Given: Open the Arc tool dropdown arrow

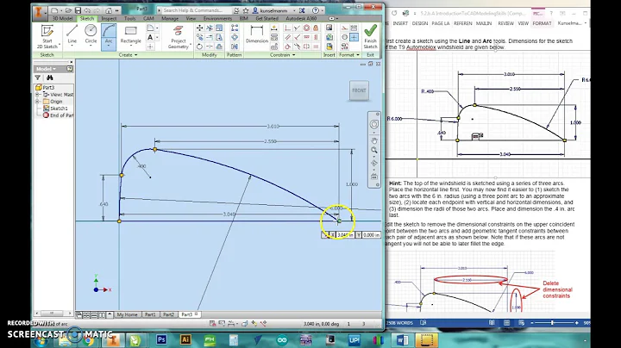Looking at the screenshot, I should (109, 46).
